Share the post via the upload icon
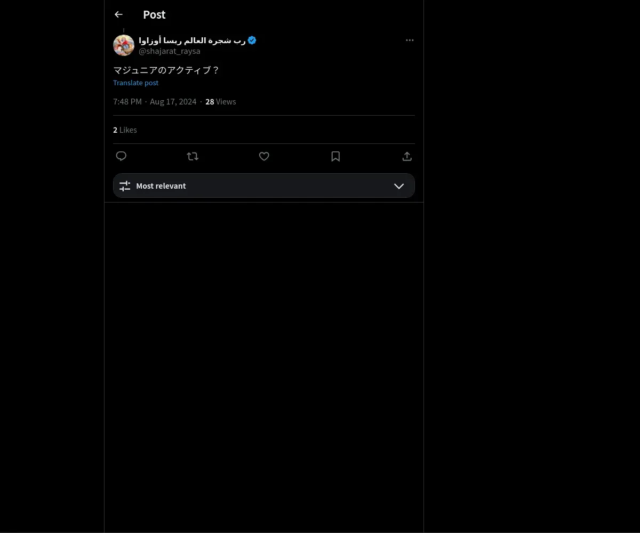640x533 pixels. [407, 156]
